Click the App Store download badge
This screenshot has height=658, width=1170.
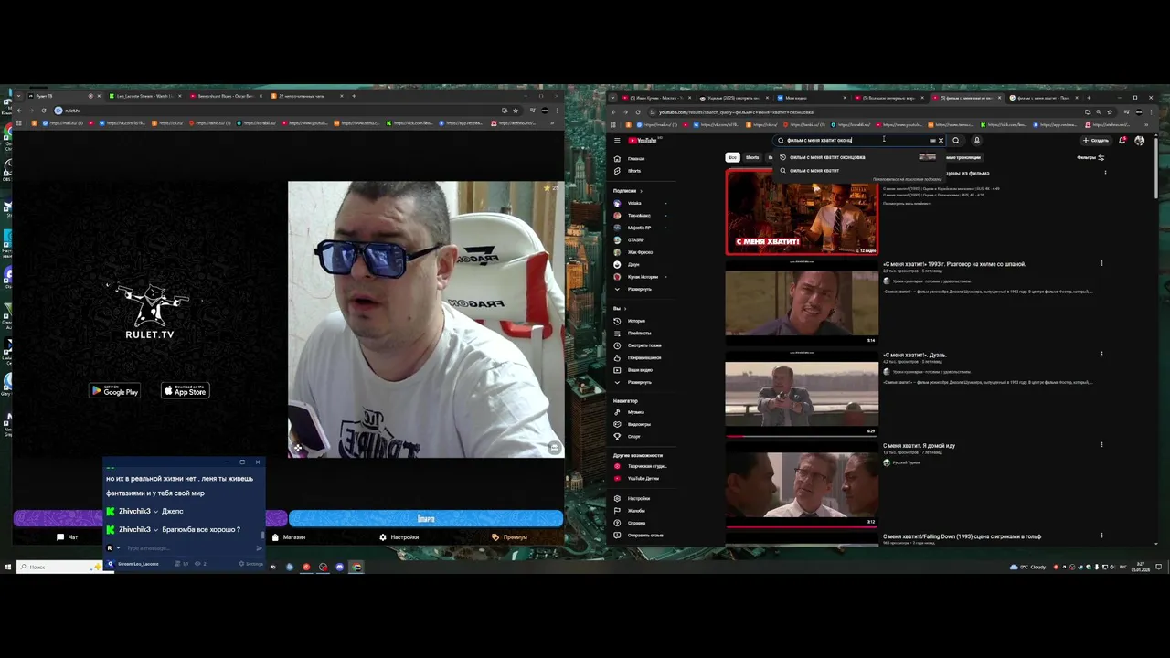pyautogui.click(x=186, y=390)
